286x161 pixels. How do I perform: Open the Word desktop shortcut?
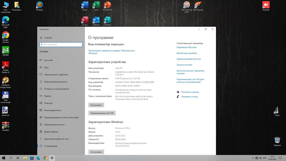pyautogui.click(x=85, y=6)
